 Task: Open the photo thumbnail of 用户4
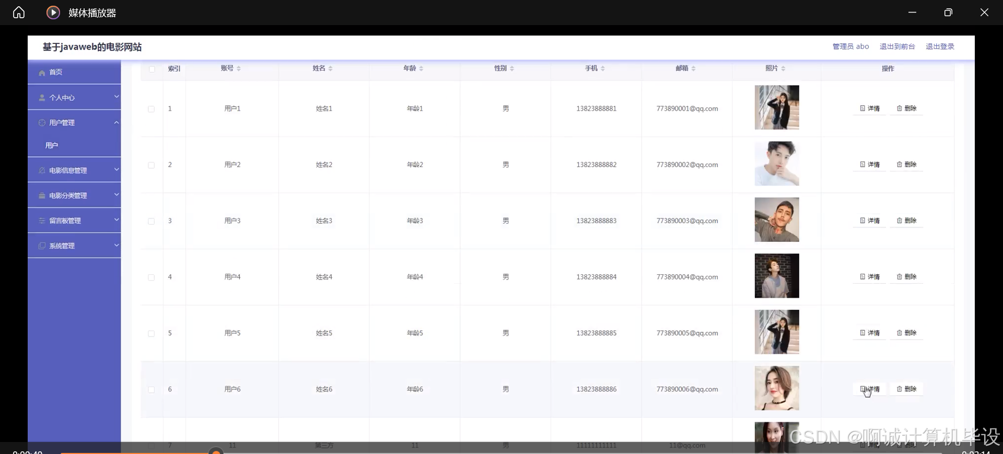pyautogui.click(x=777, y=276)
